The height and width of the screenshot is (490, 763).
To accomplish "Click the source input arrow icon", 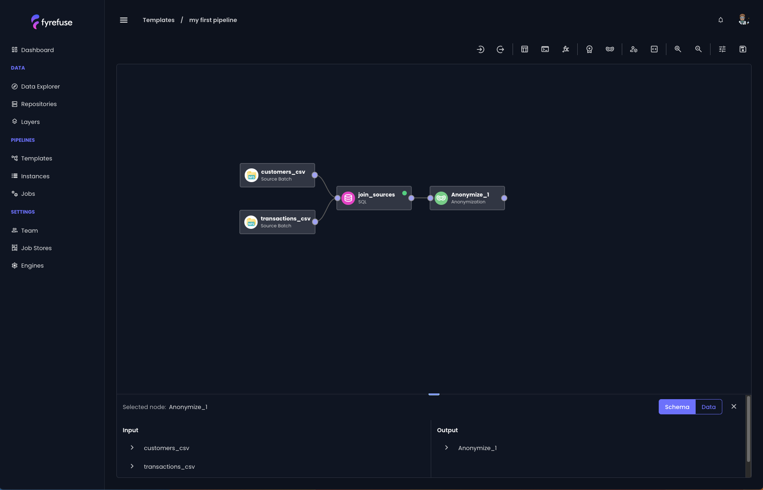I will (x=480, y=49).
